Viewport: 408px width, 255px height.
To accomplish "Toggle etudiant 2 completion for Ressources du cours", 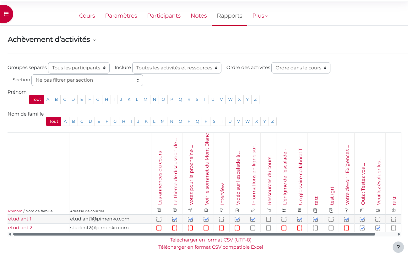I will click(x=269, y=228).
